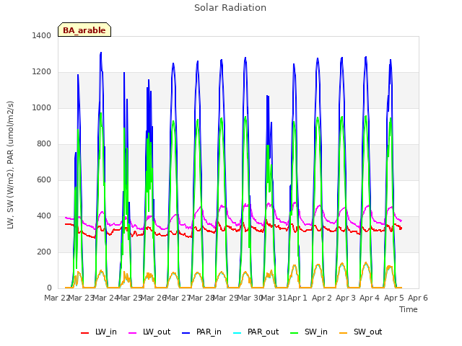Screen dimensions: 462x346
Task: Click the Mar 24 x-axis date label
Action: pyautogui.click(x=105, y=298)
